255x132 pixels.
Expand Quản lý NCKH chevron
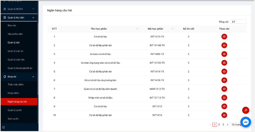click(x=33, y=9)
